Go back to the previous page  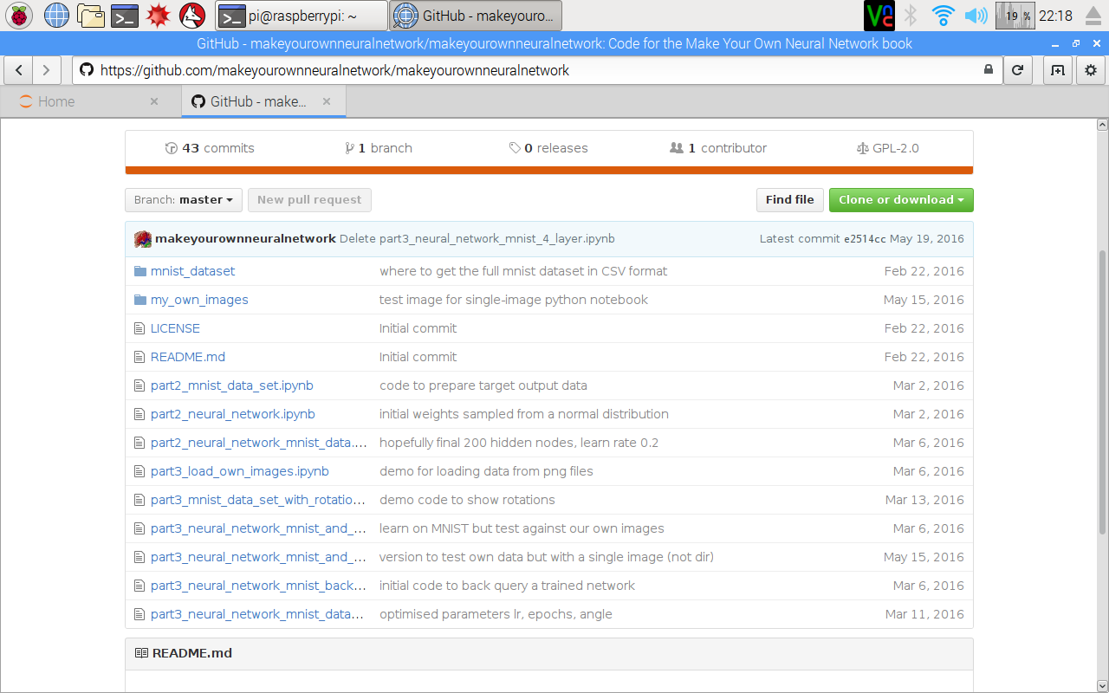[19, 70]
